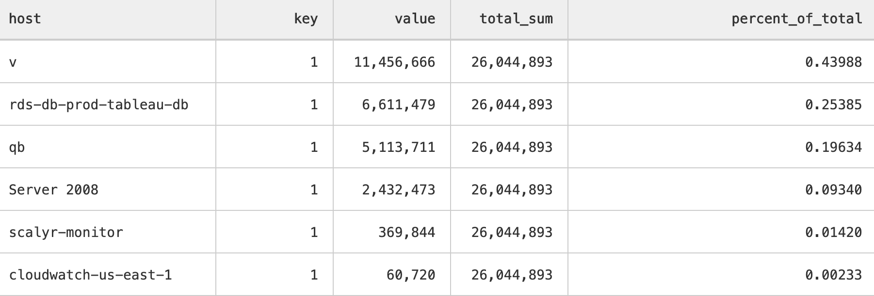Image resolution: width=874 pixels, height=296 pixels.
Task: Click the value cell 6,611,479
Action: 398,104
